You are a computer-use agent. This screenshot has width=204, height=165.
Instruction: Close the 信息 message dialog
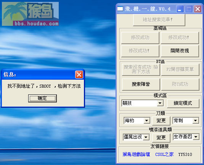click(79, 75)
